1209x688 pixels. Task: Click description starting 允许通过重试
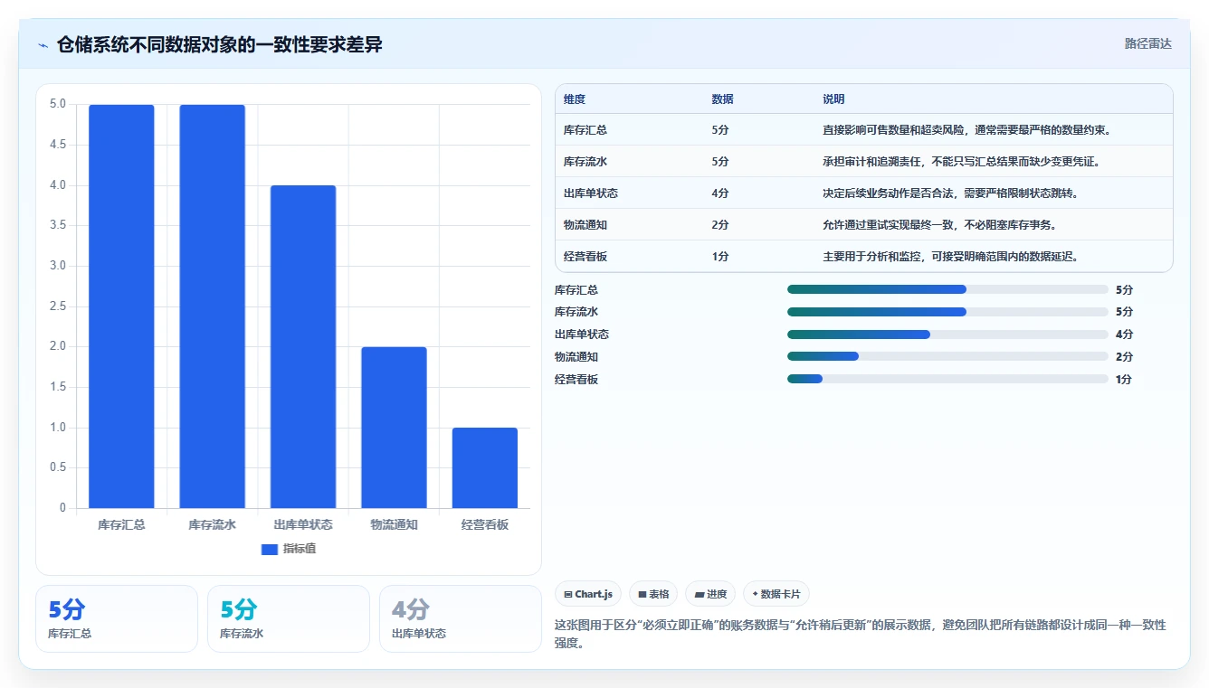click(x=939, y=225)
